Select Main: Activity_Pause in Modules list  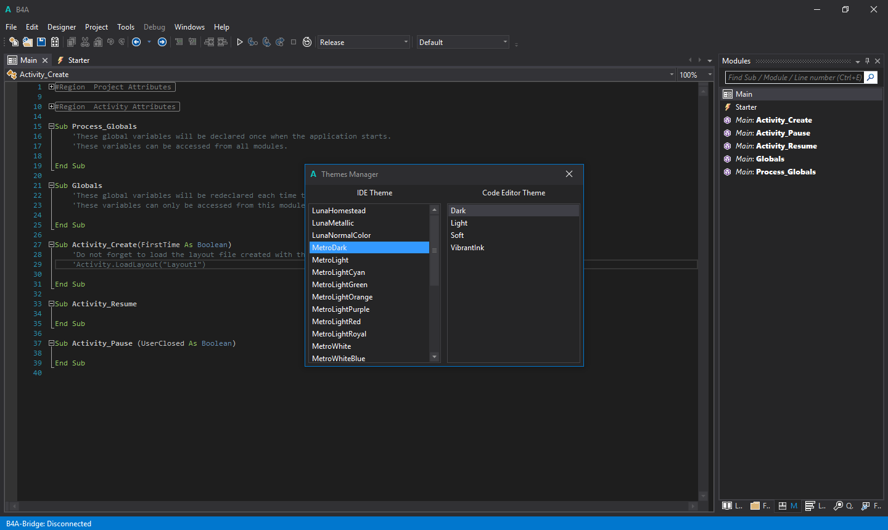tap(802, 133)
